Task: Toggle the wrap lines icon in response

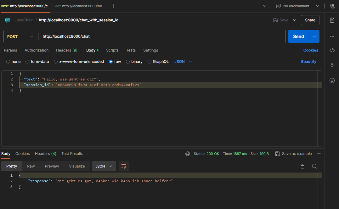Action: [x=124, y=166]
